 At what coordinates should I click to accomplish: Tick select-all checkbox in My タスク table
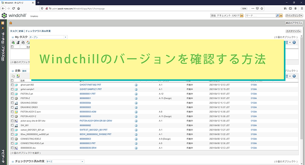click(x=12, y=47)
